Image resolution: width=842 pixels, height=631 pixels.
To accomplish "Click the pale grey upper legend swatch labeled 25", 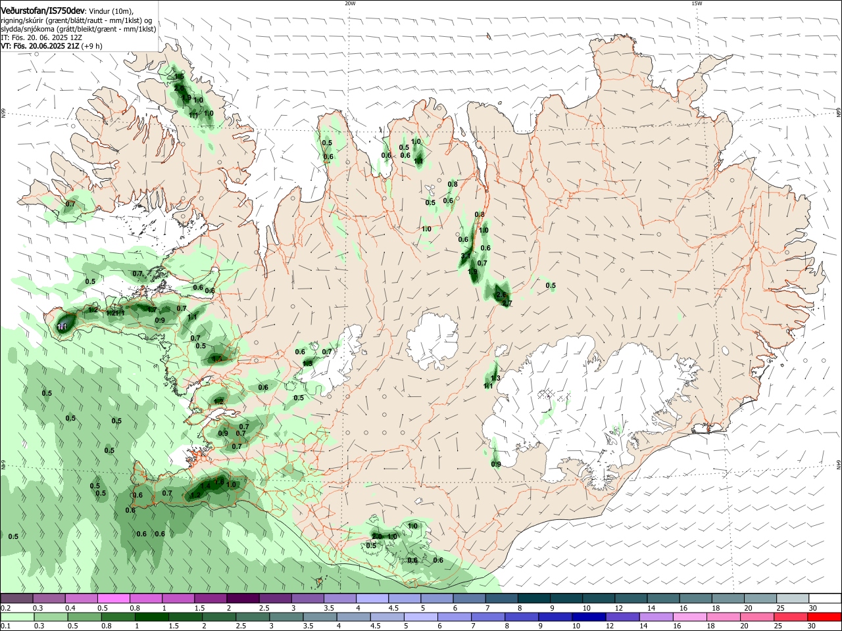I will pos(791,598).
